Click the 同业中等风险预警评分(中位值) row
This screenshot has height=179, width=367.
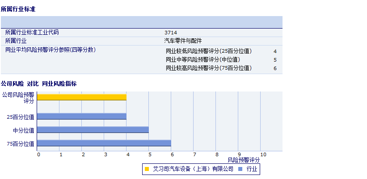tap(202, 60)
